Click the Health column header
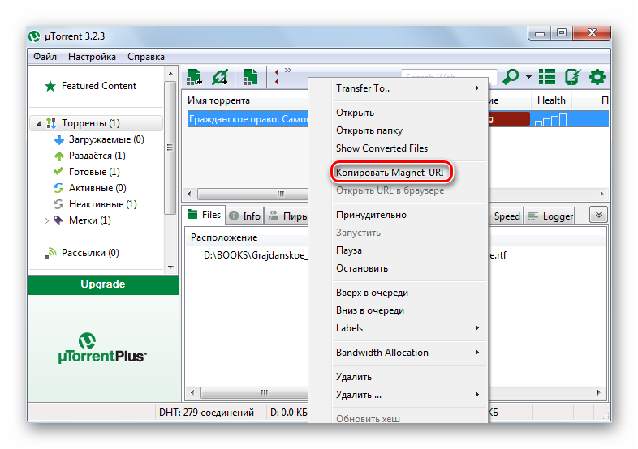The height and width of the screenshot is (449, 638). click(551, 100)
